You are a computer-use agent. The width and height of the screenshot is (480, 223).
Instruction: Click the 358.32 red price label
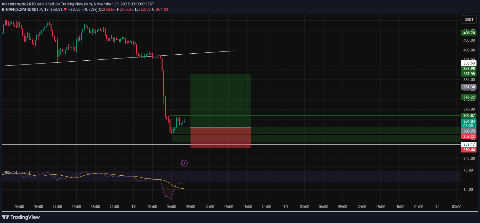point(469,136)
